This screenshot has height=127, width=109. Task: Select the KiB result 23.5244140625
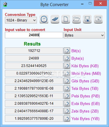pos(34,66)
